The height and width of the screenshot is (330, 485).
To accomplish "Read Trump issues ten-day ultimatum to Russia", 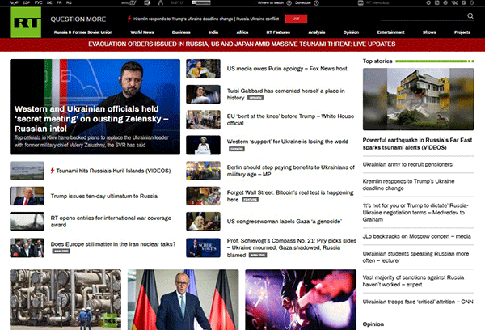I will [x=104, y=196].
